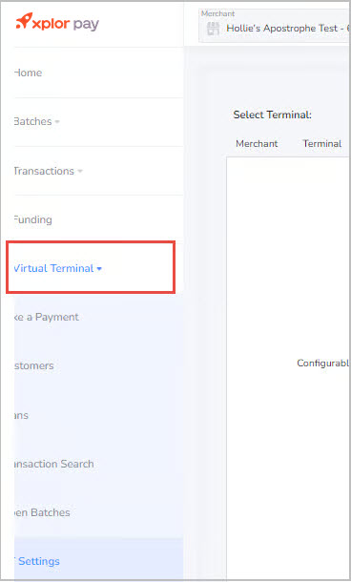Open the Customers submenu item

click(33, 365)
